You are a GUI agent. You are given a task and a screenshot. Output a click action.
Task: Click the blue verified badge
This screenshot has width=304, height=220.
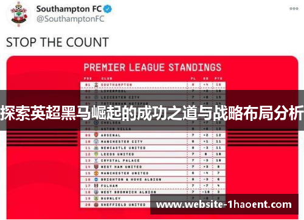click(108, 9)
